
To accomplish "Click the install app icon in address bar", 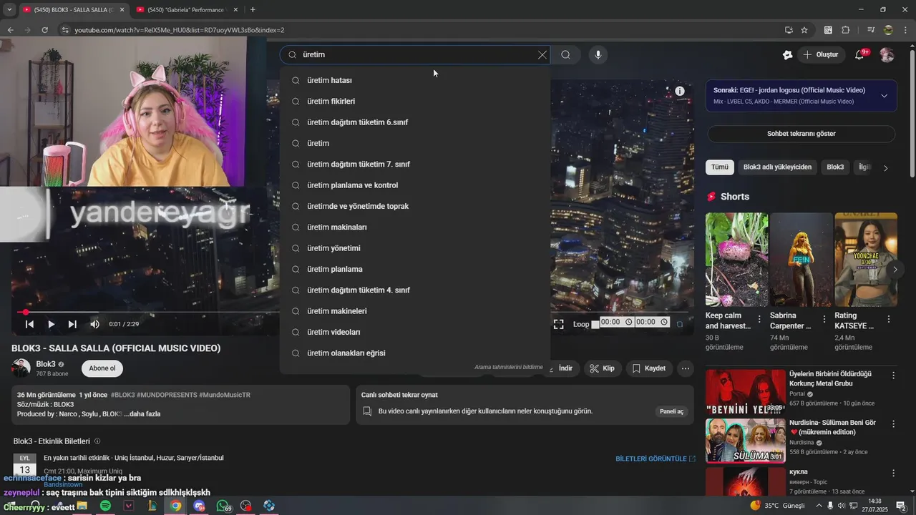I will click(x=789, y=30).
